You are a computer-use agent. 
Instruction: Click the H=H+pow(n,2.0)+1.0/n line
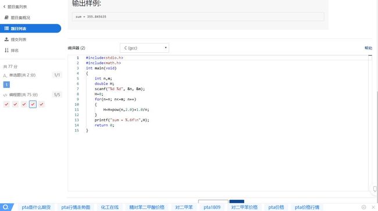click(126, 110)
